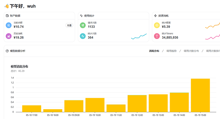Click the 模型数据分析 heading
This screenshot has width=220, height=119.
pyautogui.click(x=18, y=51)
